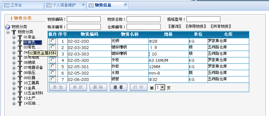
Task: Click the page icon on the 工作台 tab
Action: point(6,5)
